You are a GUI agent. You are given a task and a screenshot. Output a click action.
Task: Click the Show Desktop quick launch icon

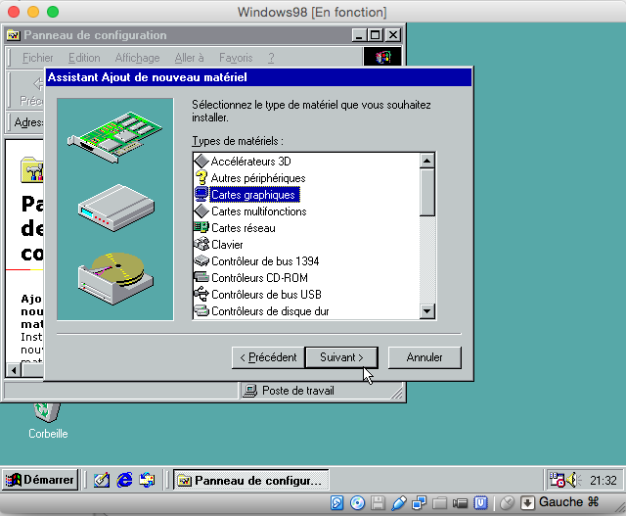pyautogui.click(x=102, y=480)
